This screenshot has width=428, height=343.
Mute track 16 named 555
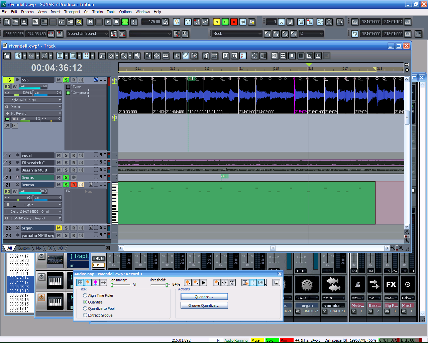59,80
